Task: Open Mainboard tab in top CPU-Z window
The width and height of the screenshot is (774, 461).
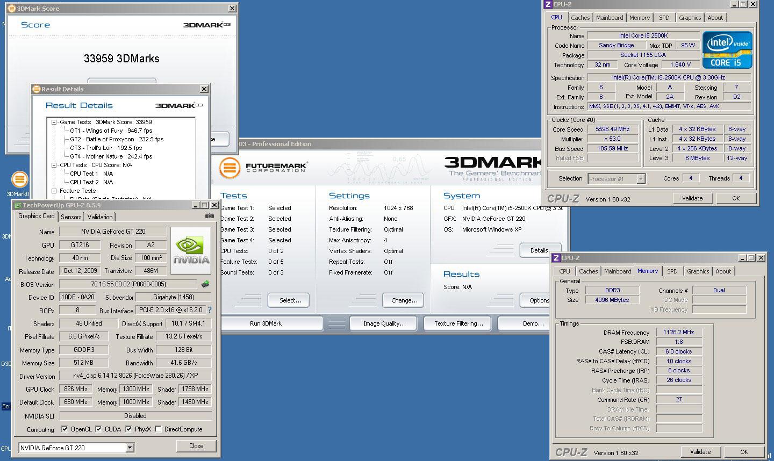Action: (x=610, y=18)
